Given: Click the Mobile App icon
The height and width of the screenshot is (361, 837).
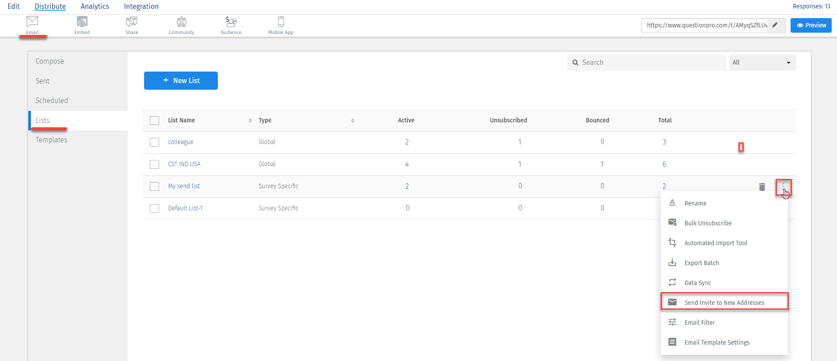Looking at the screenshot, I should point(281,22).
